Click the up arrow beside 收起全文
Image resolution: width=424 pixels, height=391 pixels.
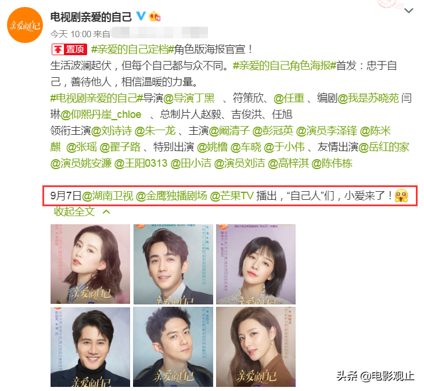pyautogui.click(x=106, y=211)
